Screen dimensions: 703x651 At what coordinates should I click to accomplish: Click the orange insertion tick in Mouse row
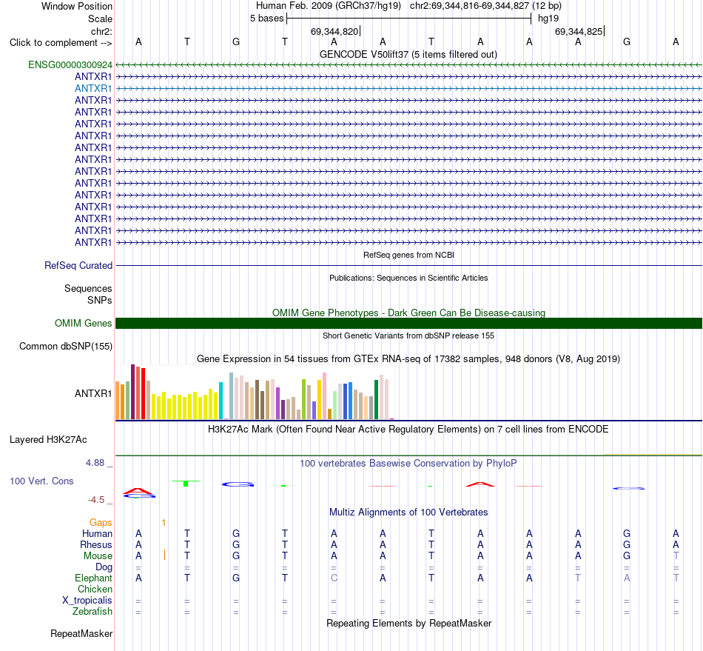(164, 555)
